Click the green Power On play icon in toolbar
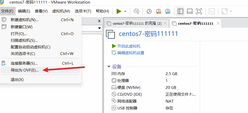248x113 pixels. pyautogui.click(x=119, y=11)
